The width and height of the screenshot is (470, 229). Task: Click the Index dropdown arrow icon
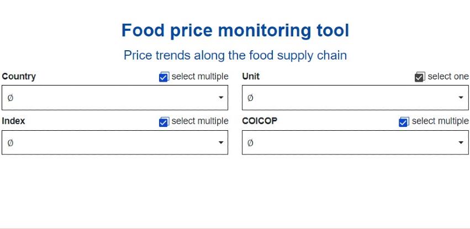pos(221,142)
